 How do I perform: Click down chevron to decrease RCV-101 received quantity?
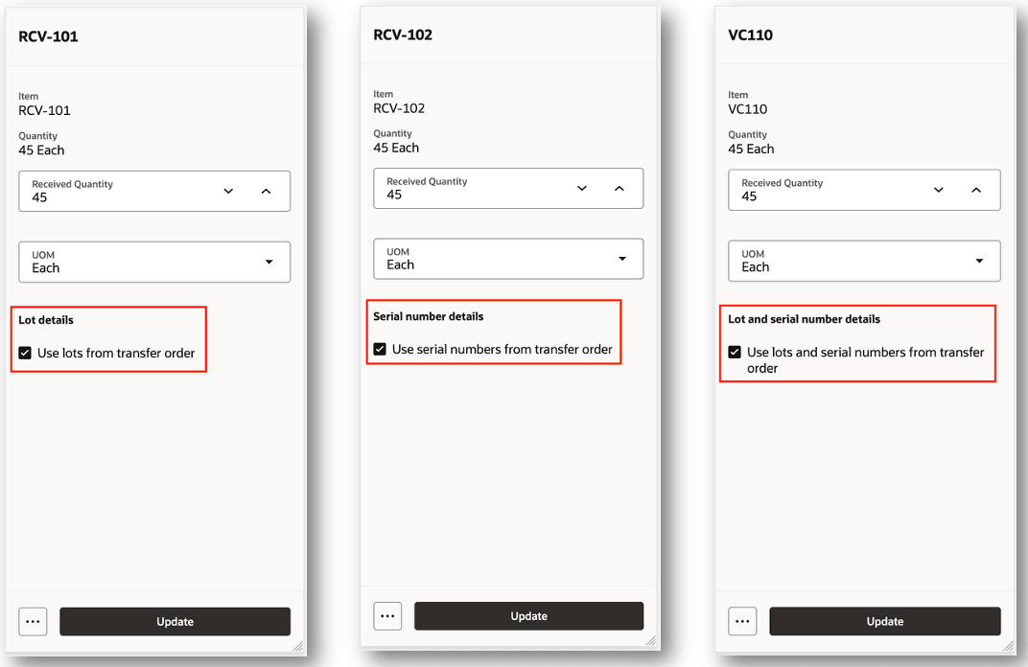228,191
